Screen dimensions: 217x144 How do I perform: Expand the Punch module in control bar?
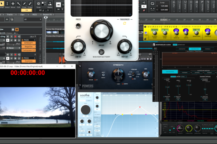(x=185, y=6)
